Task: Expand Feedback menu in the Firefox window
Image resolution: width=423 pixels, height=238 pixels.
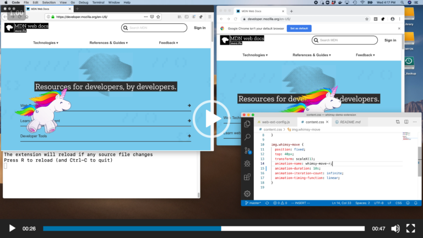Action: 169,42
